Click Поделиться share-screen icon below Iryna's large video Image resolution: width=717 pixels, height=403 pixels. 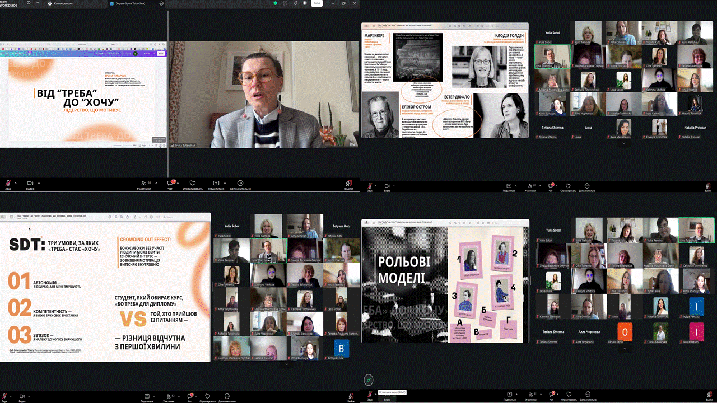216,183
